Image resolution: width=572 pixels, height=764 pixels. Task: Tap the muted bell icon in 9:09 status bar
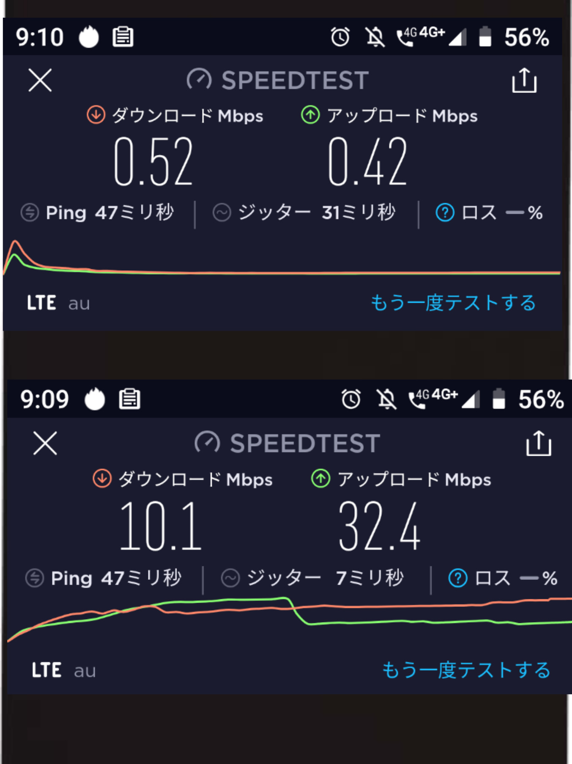(386, 399)
